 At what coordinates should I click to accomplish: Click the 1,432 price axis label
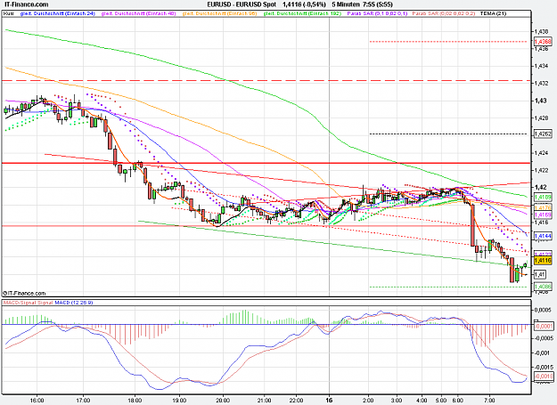click(x=541, y=84)
